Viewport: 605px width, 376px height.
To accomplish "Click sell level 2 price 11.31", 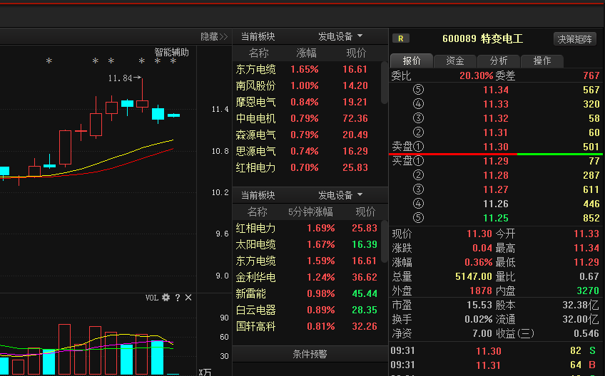I will click(x=496, y=132).
